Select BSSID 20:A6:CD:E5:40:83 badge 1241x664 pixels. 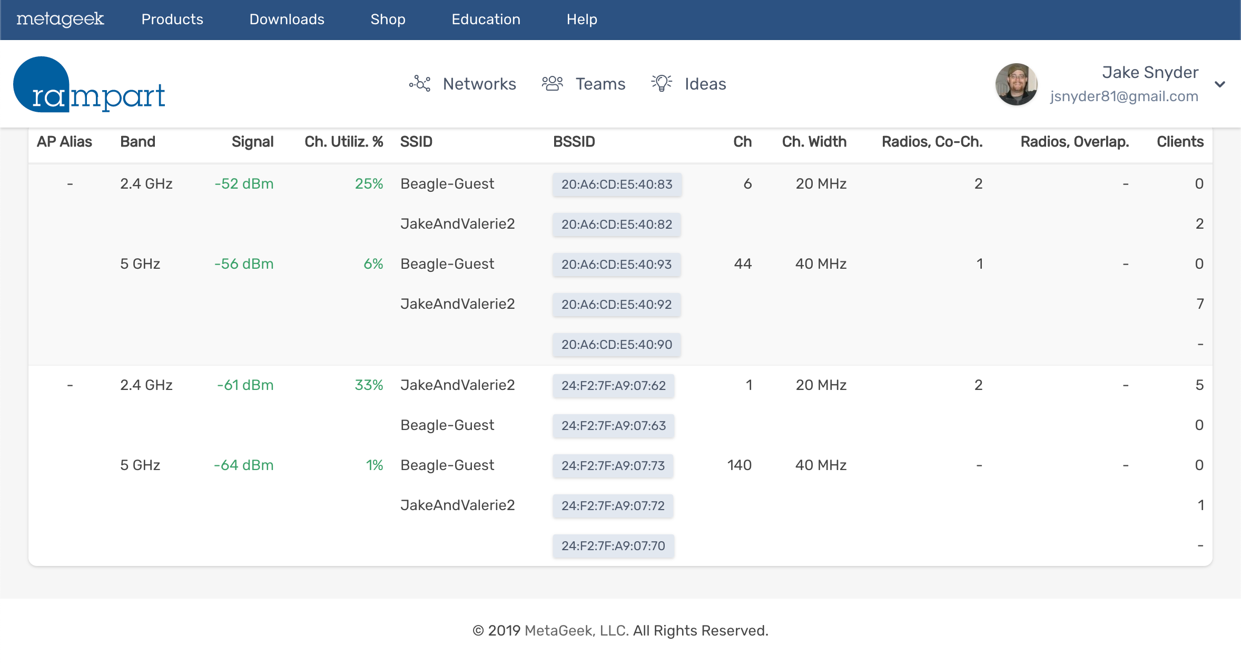tap(617, 184)
